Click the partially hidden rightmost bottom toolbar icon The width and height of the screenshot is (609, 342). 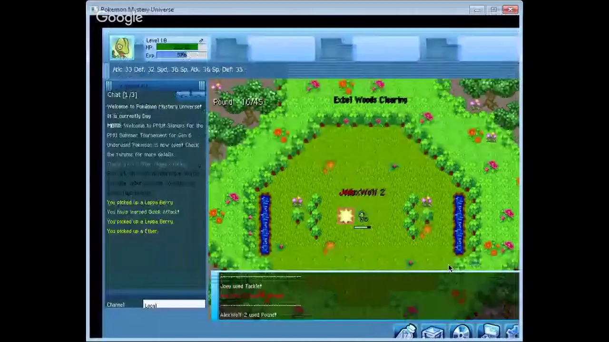[512, 331]
